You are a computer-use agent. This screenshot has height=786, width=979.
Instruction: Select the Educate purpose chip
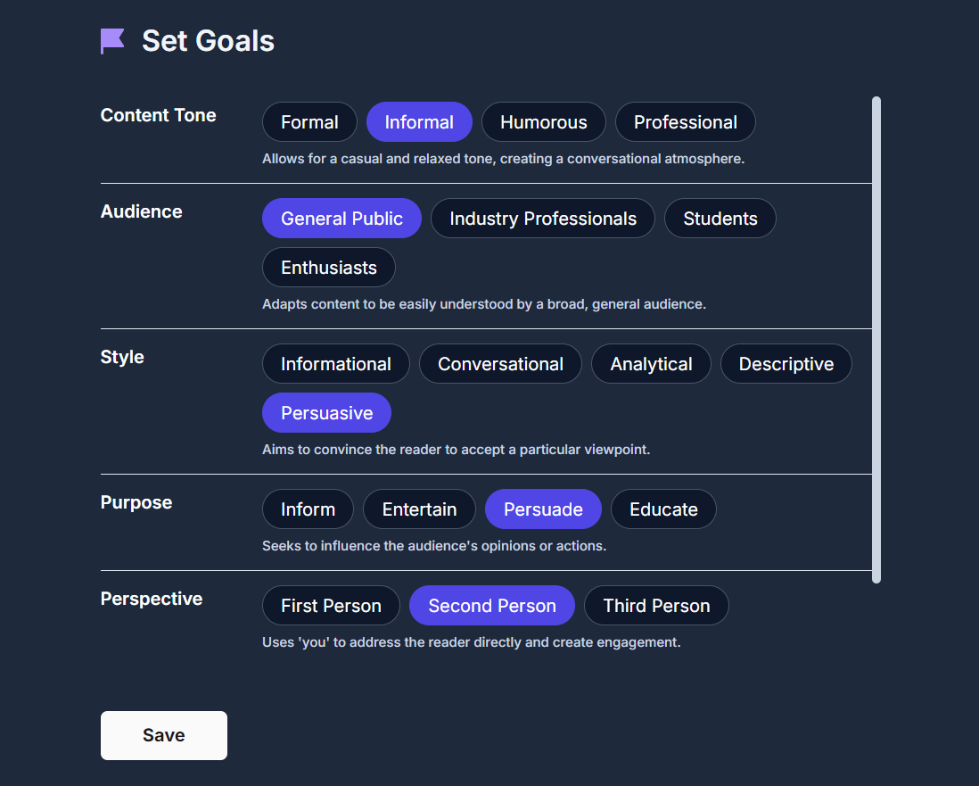[663, 509]
